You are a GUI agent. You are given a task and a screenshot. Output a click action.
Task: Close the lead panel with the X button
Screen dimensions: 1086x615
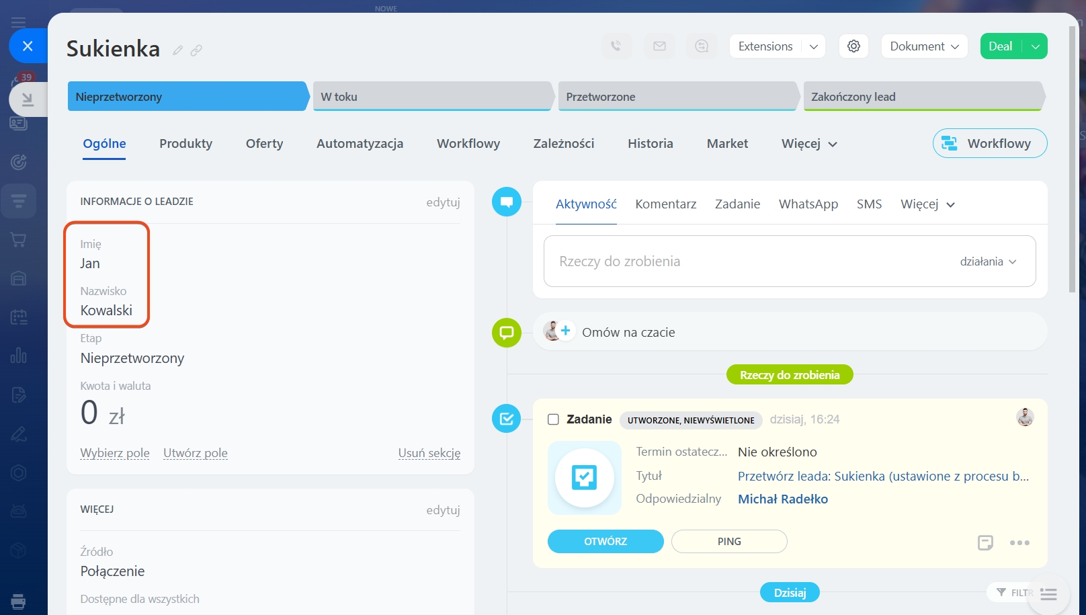tap(28, 46)
